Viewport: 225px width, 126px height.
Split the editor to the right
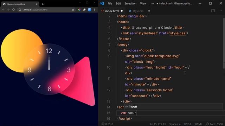[213, 11]
